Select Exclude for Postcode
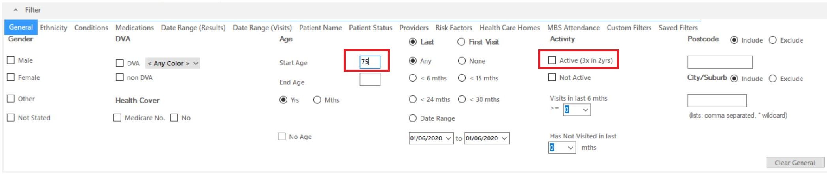827x174 pixels. [x=773, y=40]
